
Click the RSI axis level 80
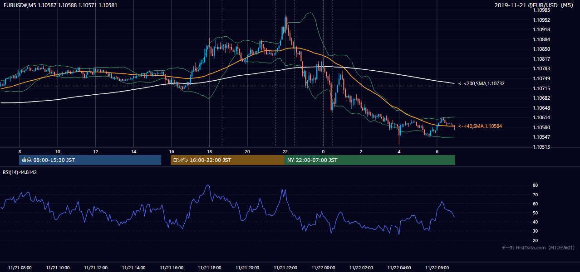pos(535,185)
